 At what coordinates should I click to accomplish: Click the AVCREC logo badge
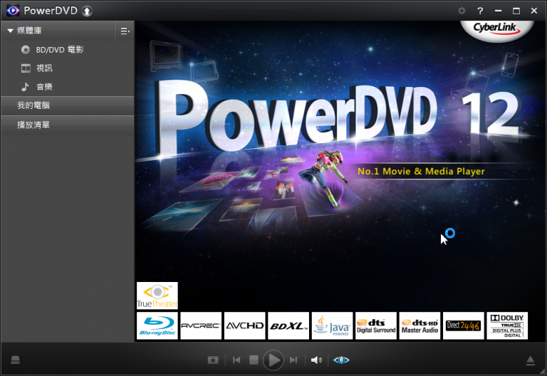(201, 325)
